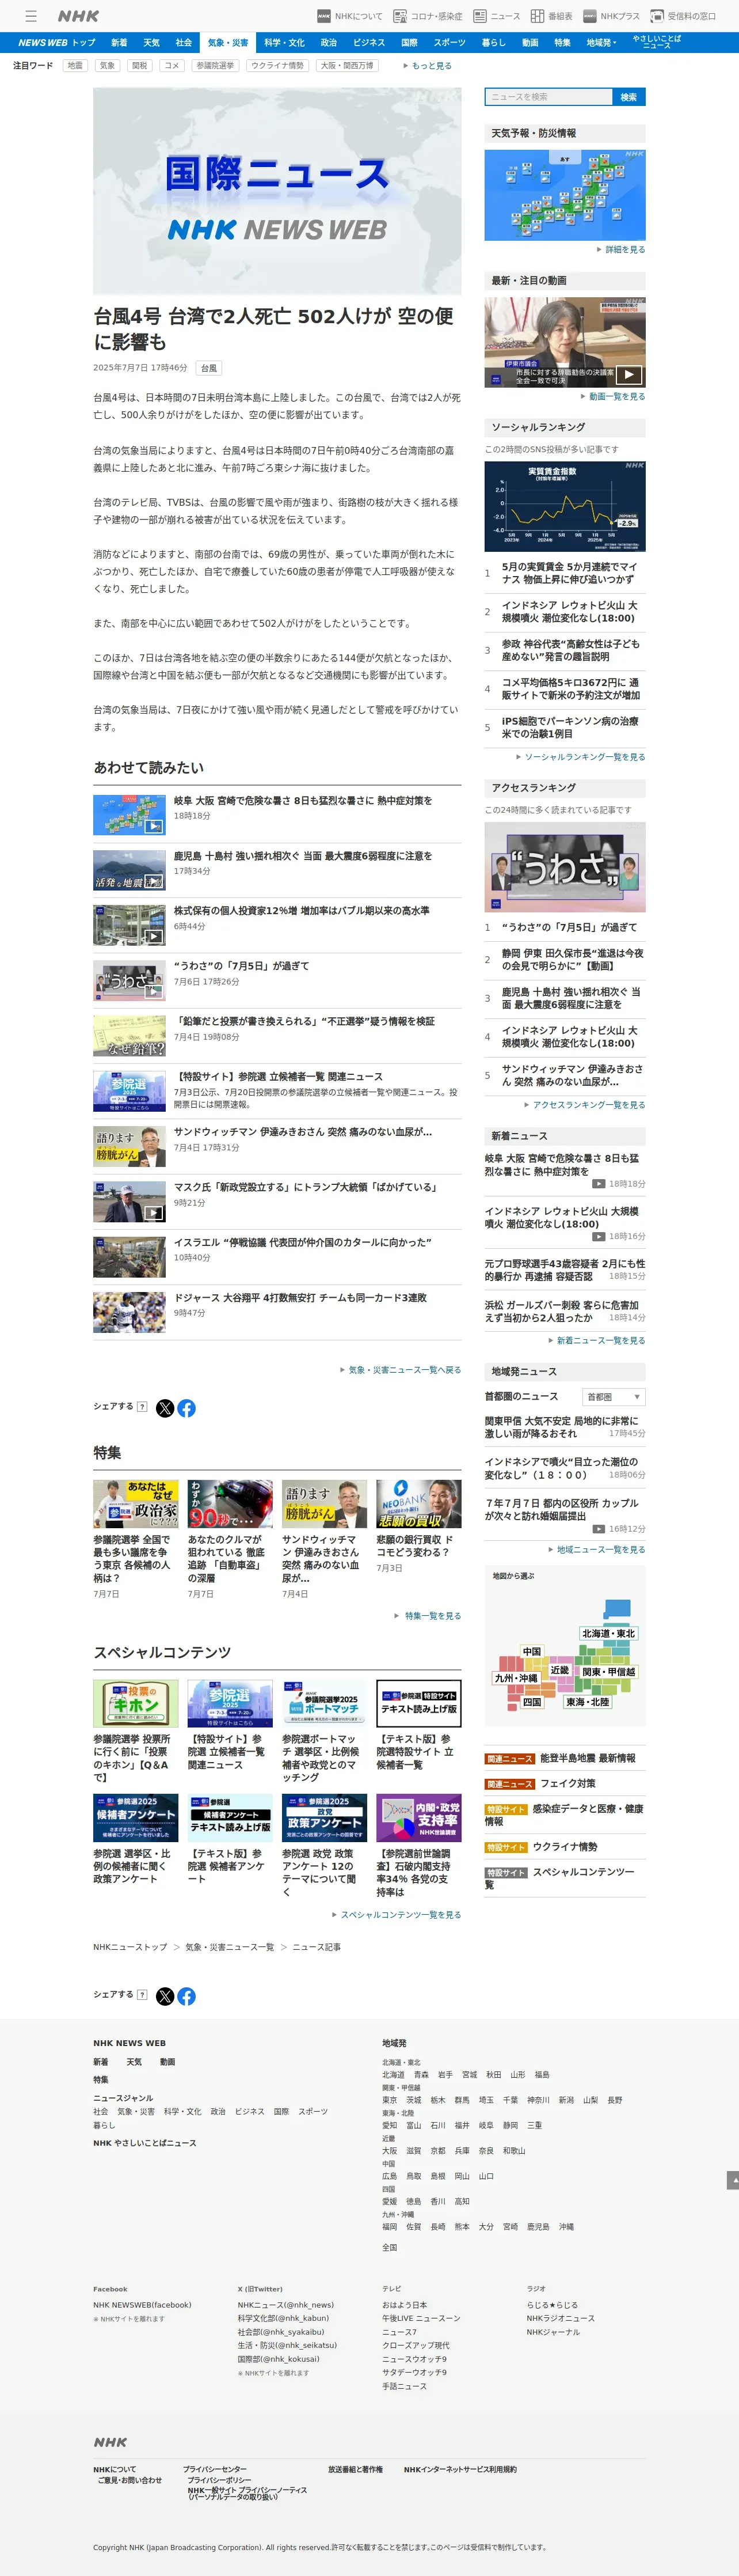The image size is (739, 2576).
Task: Open the ニュース header icon link
Action: click(496, 16)
